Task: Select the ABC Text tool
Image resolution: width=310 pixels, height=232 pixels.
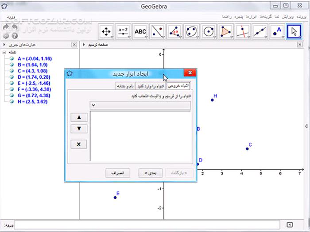Action: pos(140,31)
